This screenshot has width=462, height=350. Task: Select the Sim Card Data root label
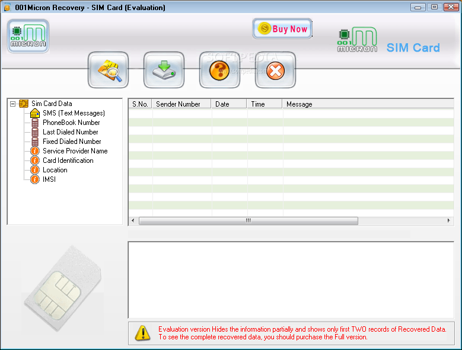[52, 104]
